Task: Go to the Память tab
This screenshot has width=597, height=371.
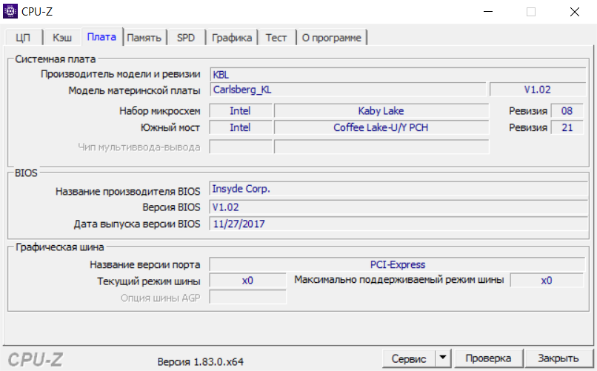Action: pos(144,38)
